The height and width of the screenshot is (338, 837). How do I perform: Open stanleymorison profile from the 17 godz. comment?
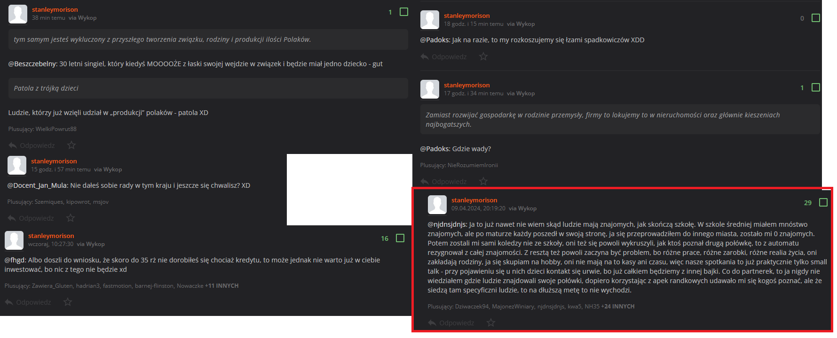pyautogui.click(x=467, y=85)
